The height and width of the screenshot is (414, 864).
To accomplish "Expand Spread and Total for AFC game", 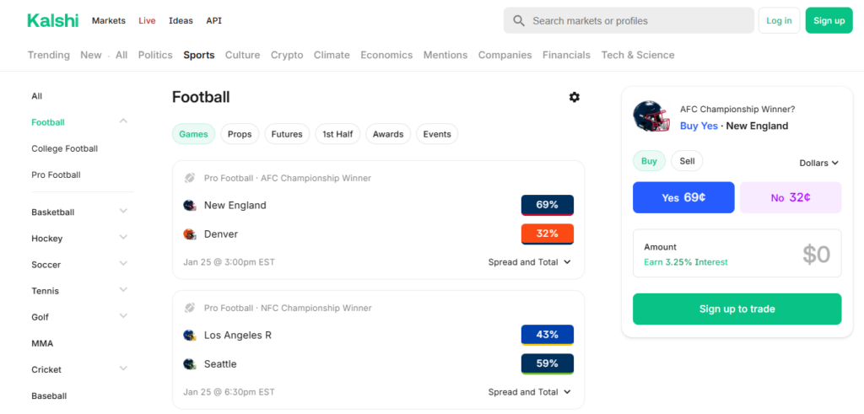I will (x=529, y=262).
